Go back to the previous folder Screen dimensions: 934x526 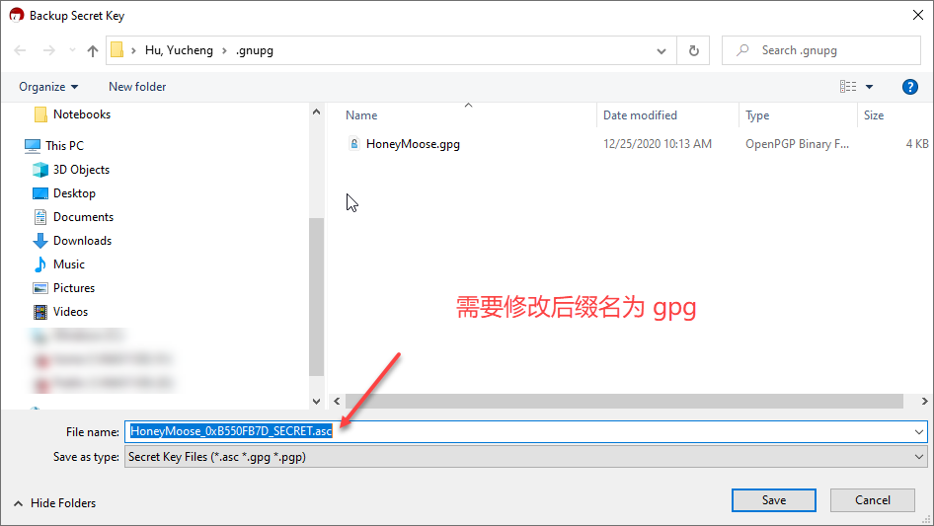[x=20, y=50]
